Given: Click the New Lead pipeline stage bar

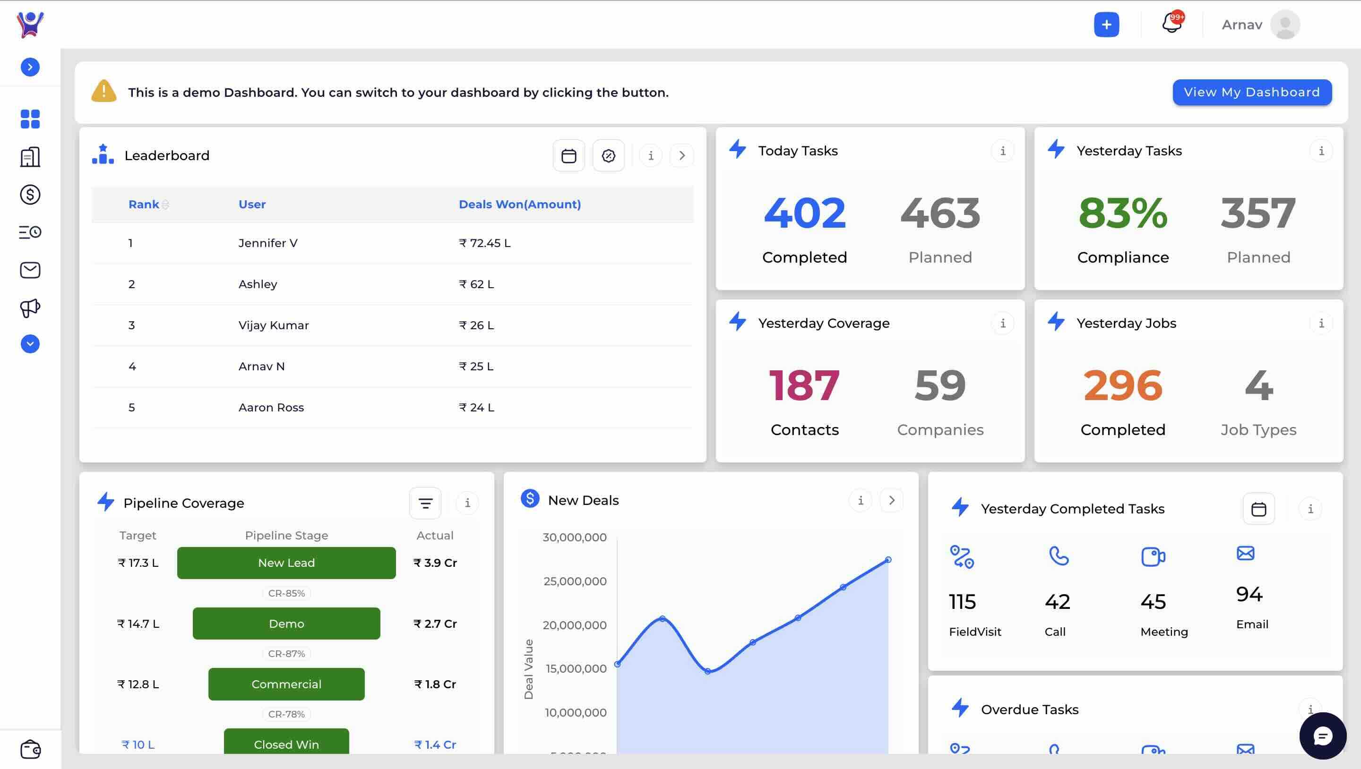Looking at the screenshot, I should click(x=286, y=563).
